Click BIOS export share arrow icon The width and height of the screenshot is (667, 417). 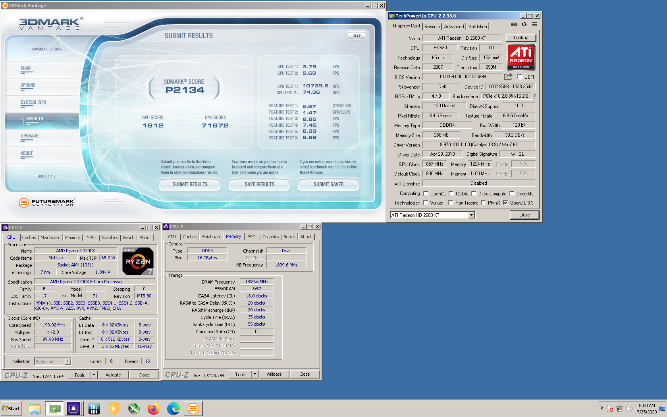[x=509, y=76]
